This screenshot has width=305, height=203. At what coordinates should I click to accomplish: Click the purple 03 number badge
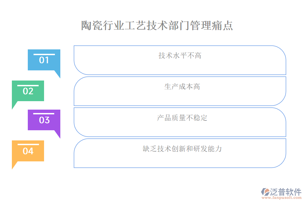tap(44, 120)
